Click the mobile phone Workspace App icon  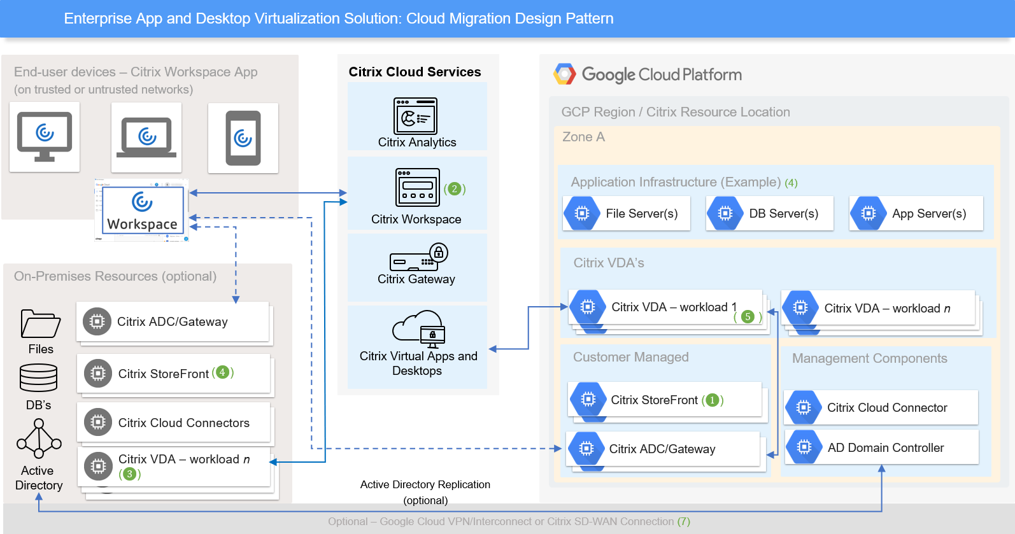243,138
